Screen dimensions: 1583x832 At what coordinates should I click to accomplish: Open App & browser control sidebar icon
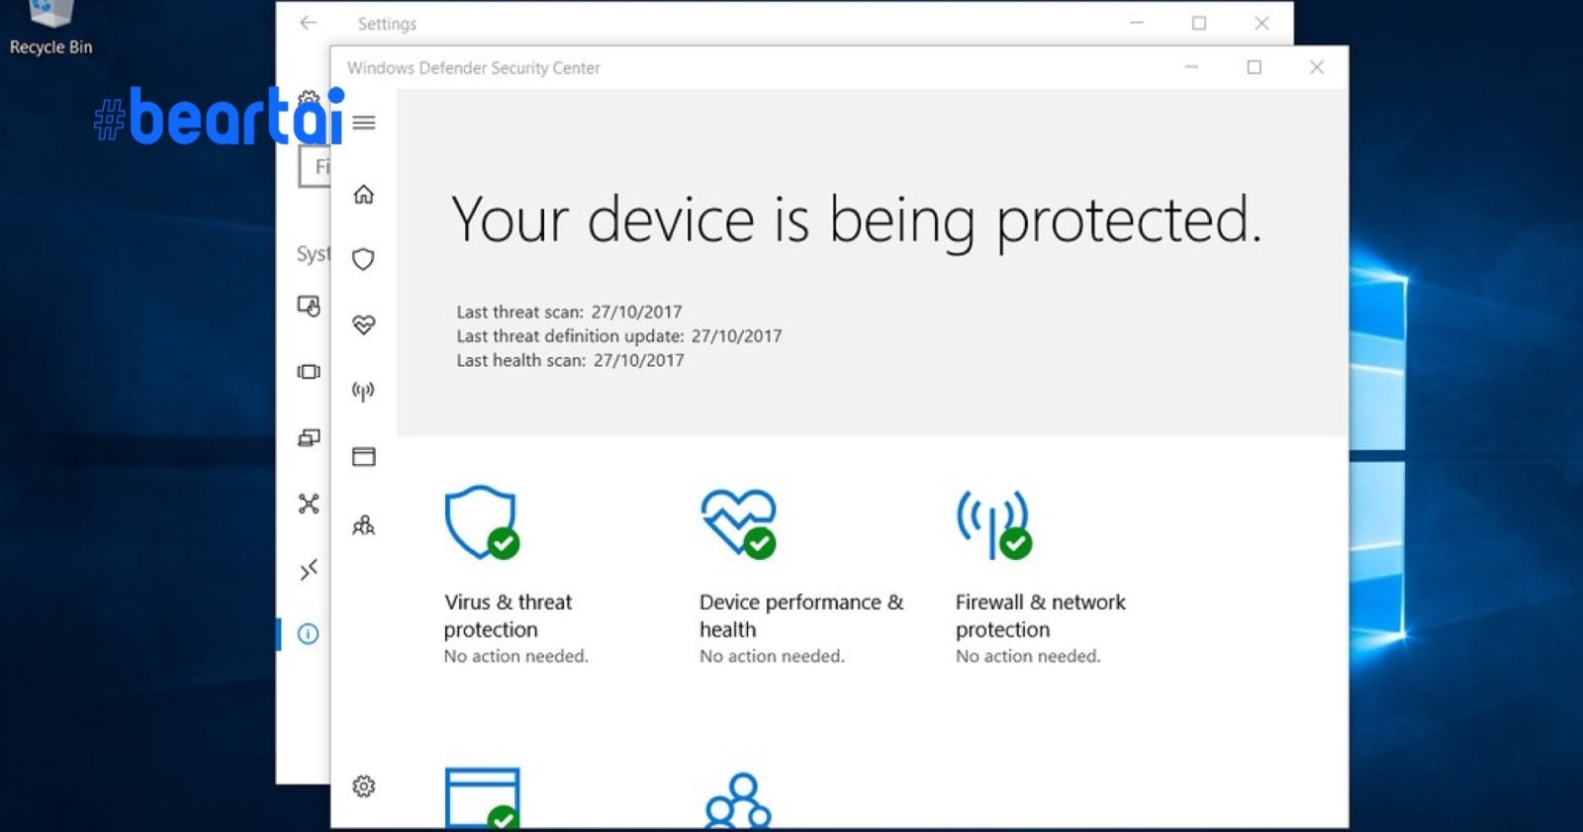point(364,456)
